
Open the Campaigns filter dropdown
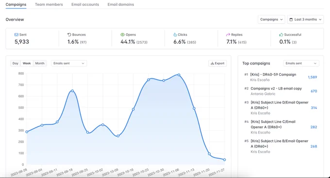click(271, 19)
